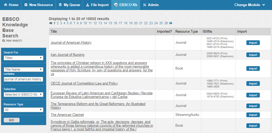Open the New Resource tab
Viewport: 272px width, 133px height.
coord(38,5)
